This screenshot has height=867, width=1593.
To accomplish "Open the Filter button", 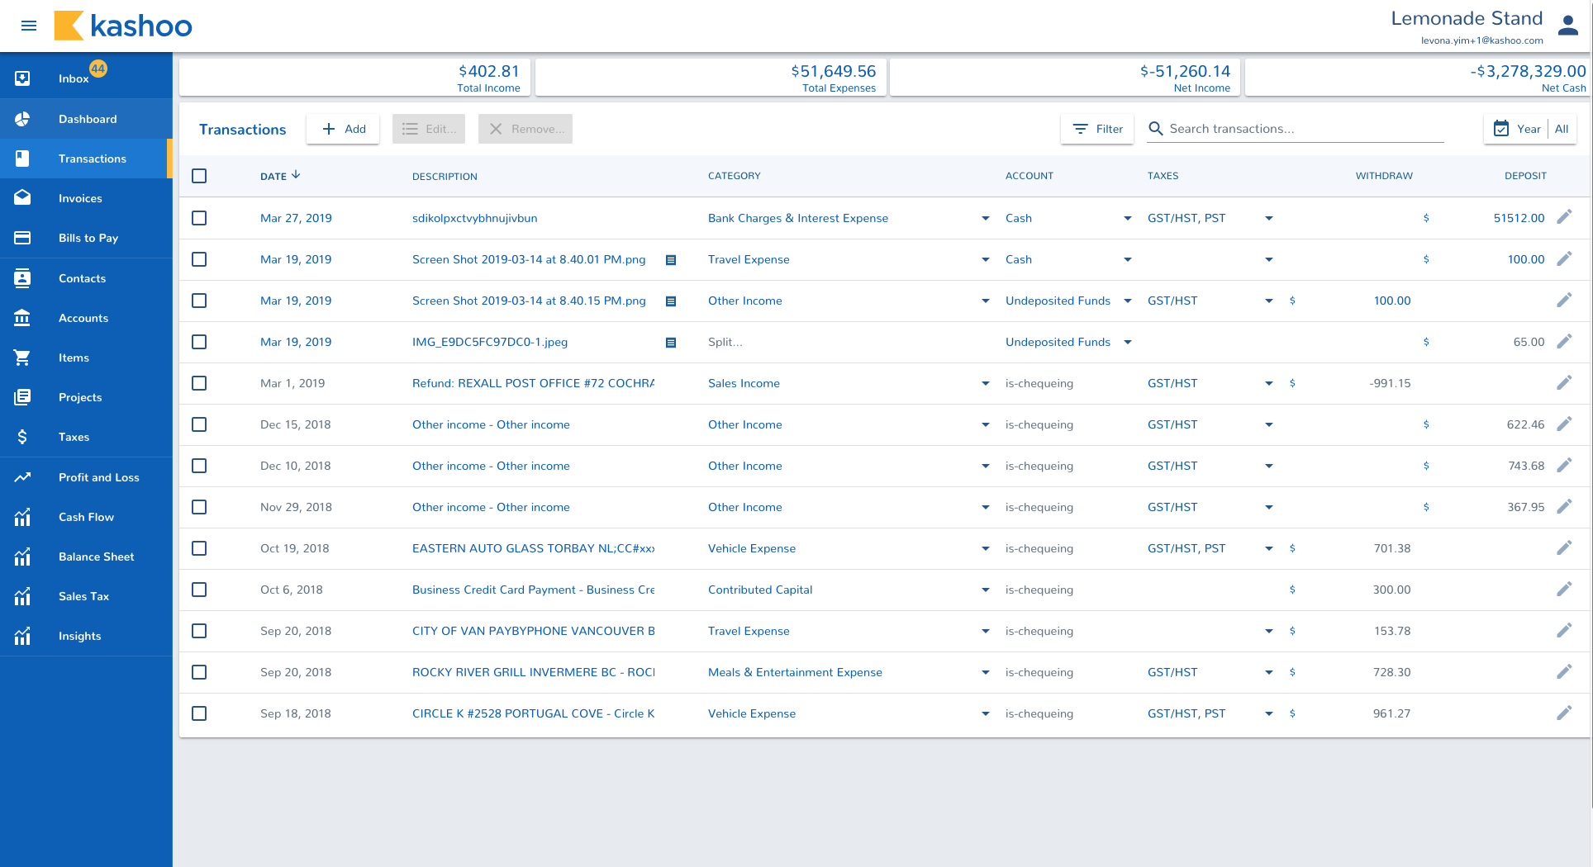I will pyautogui.click(x=1097, y=129).
